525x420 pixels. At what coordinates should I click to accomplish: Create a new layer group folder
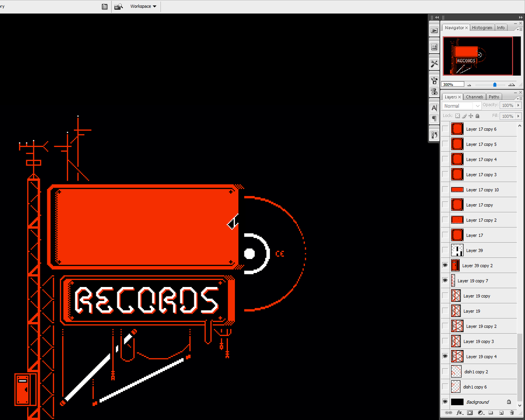(491, 413)
